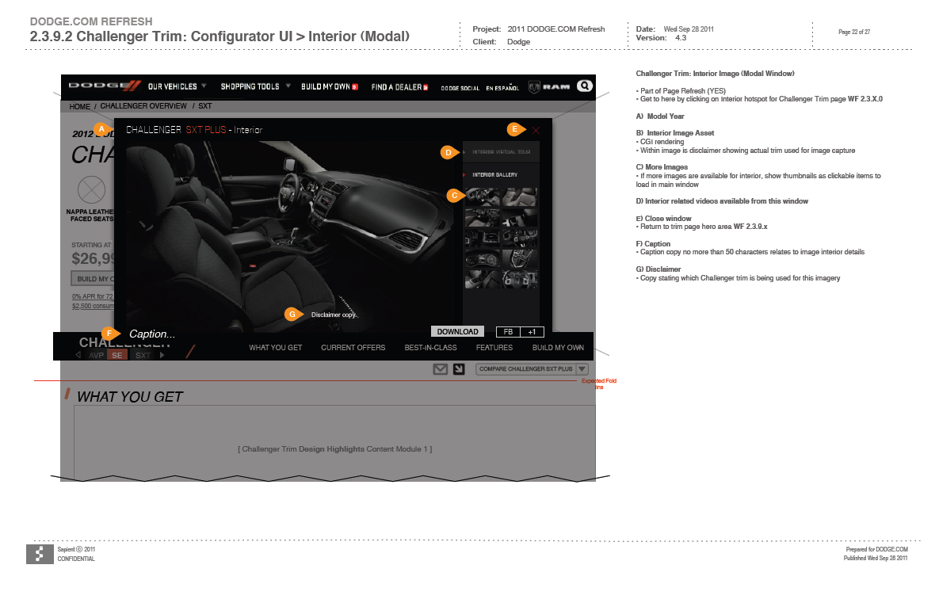The width and height of the screenshot is (939, 603).
Task: Click the right arrow in trim selector
Action: [x=162, y=356]
